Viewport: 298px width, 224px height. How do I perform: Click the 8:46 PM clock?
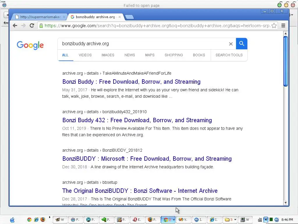(287, 220)
